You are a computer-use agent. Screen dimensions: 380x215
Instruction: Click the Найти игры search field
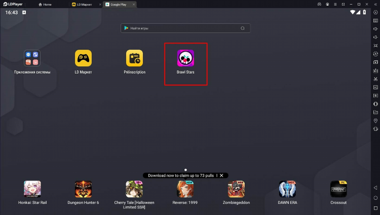coord(185,28)
